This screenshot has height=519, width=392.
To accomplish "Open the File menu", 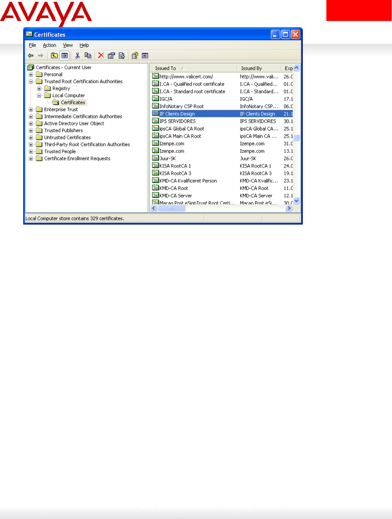I will 33,45.
